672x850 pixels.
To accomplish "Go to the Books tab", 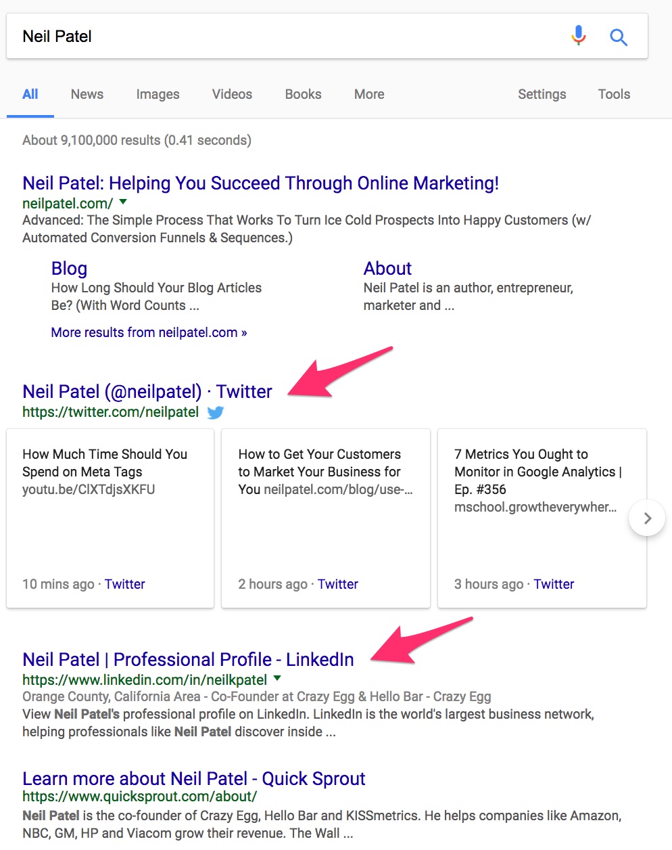I will [x=303, y=94].
